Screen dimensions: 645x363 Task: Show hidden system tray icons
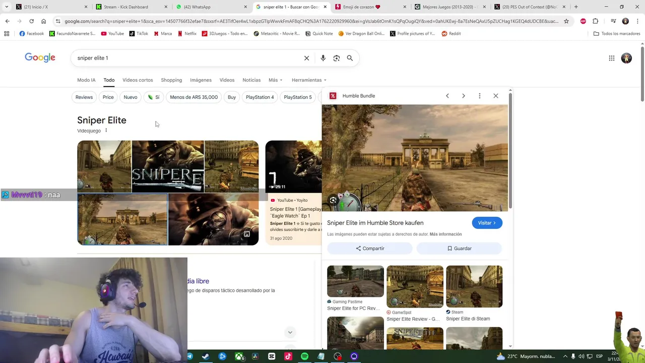click(x=565, y=356)
